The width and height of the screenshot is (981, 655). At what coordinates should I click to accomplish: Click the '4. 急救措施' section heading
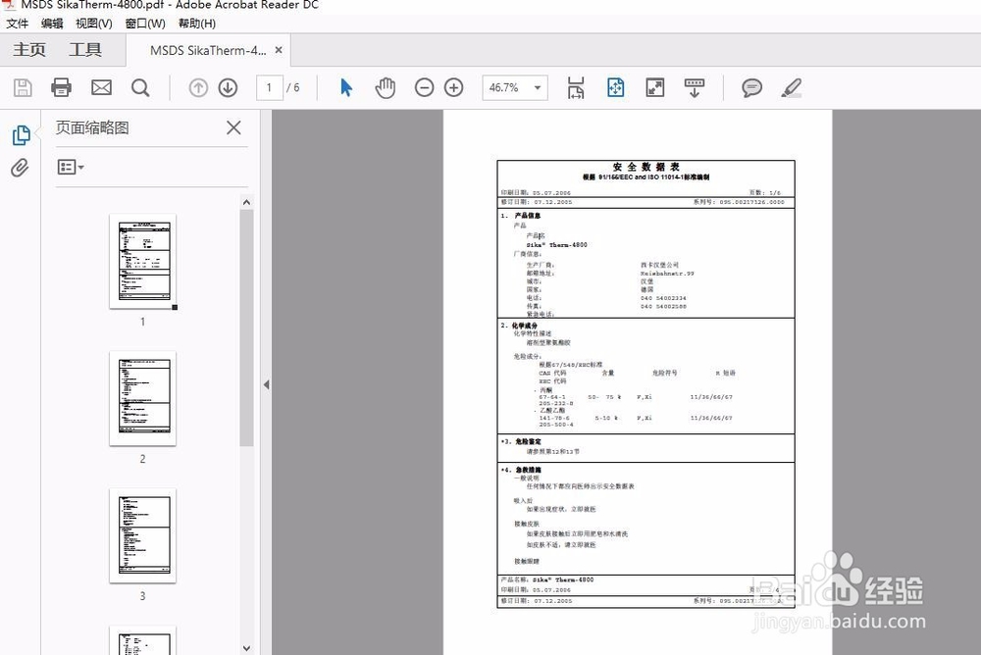point(521,470)
